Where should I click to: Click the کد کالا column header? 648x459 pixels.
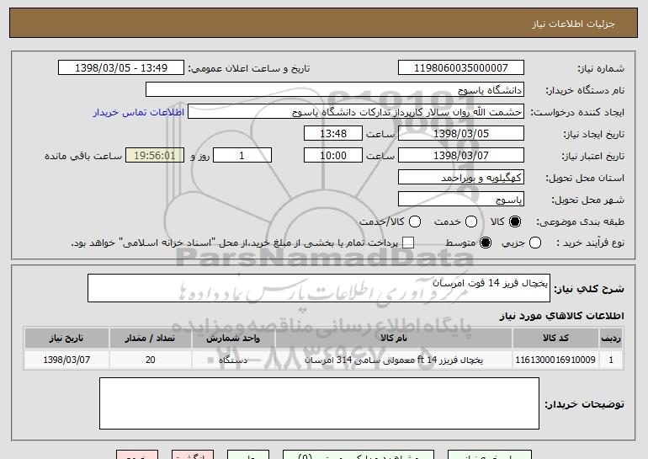[x=555, y=339]
